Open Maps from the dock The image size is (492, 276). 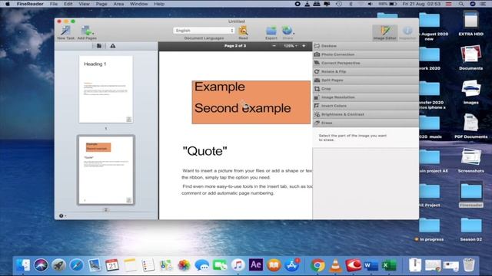pyautogui.click(x=166, y=265)
